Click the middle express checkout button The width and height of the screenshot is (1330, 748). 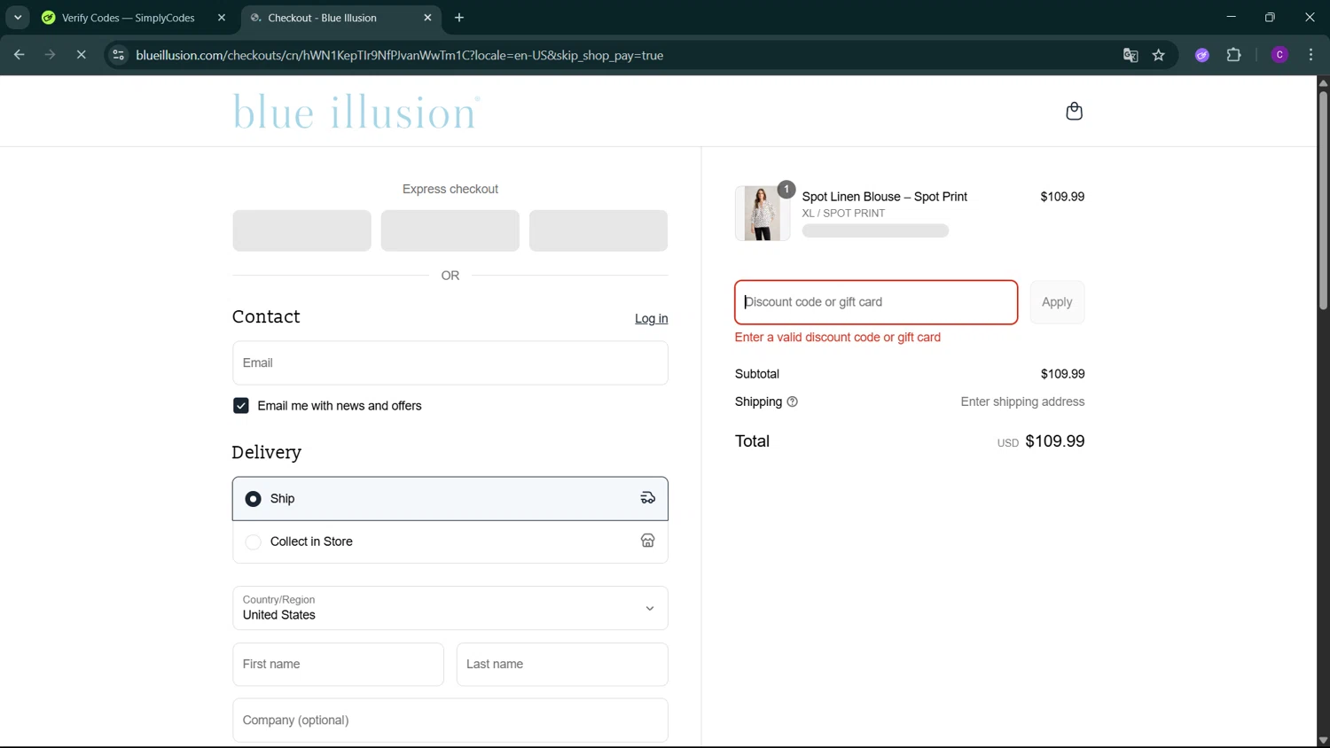tap(450, 230)
